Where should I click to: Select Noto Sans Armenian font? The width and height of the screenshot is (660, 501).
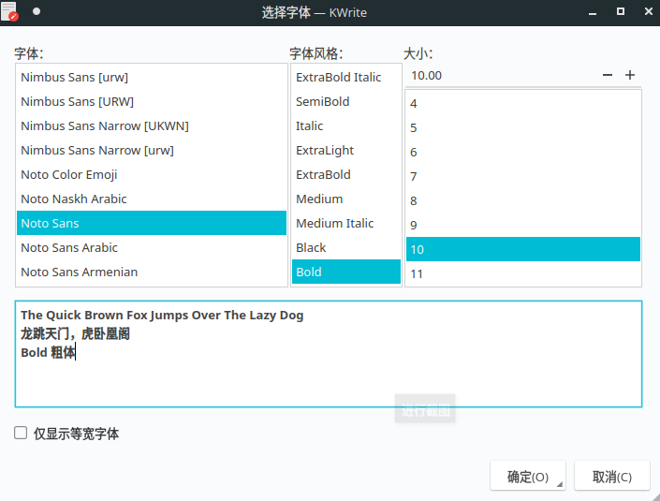pyautogui.click(x=152, y=272)
